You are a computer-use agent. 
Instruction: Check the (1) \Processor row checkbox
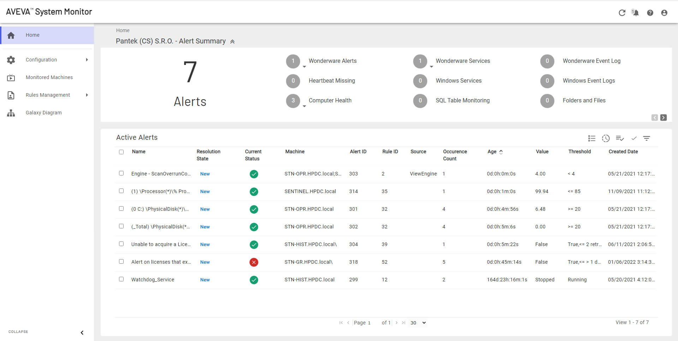pos(121,191)
